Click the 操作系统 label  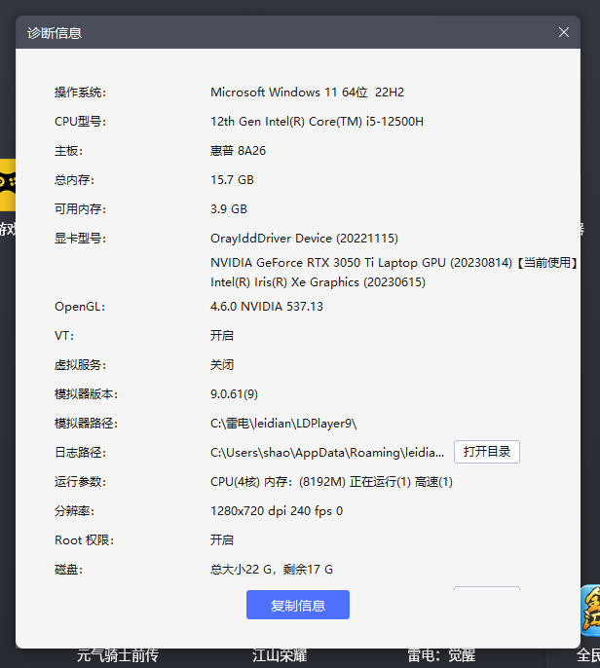(80, 93)
